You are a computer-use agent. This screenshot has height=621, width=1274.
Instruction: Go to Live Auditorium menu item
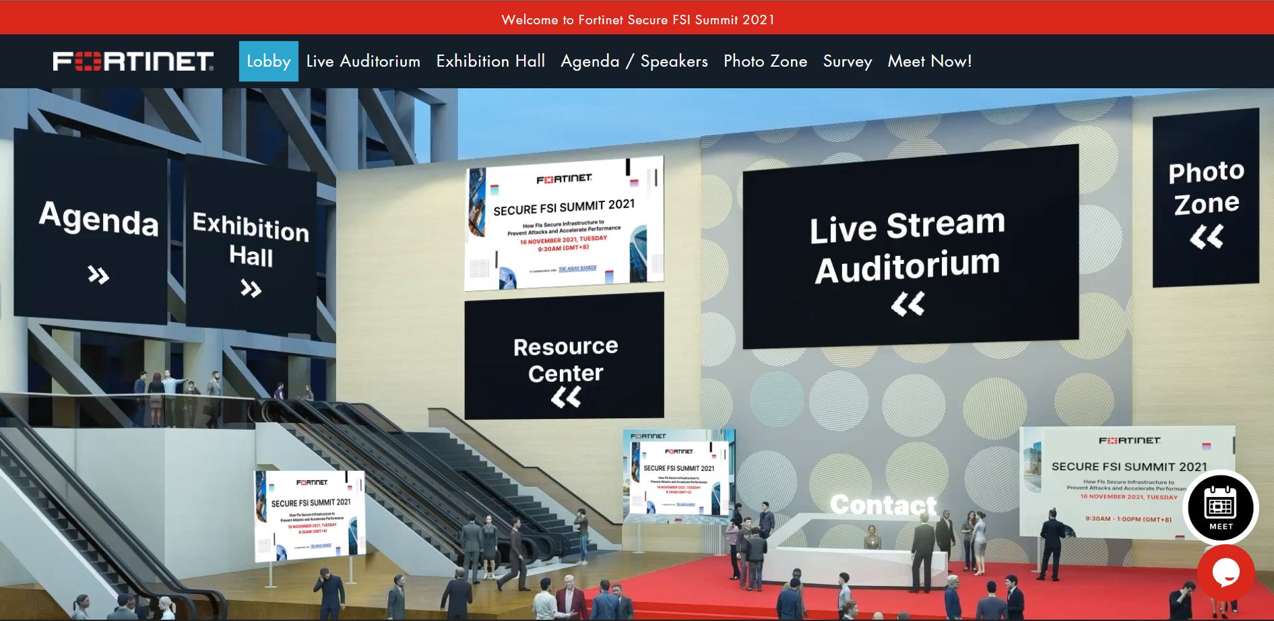363,61
